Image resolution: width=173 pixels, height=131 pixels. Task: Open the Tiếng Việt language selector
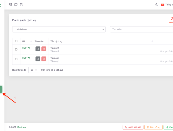pos(167,5)
